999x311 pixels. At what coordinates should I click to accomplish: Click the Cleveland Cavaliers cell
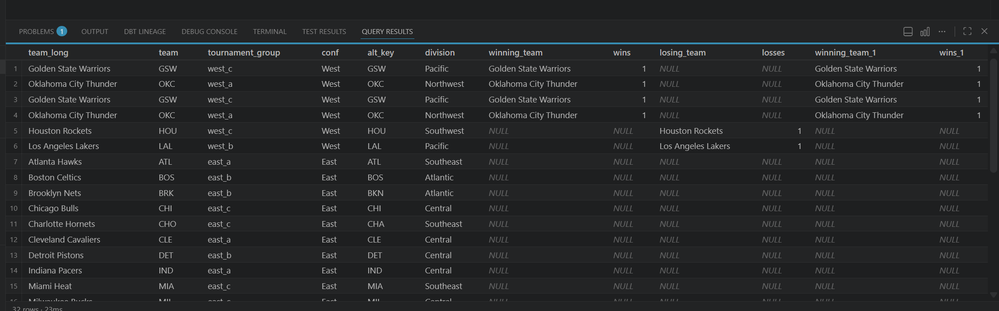[65, 239]
